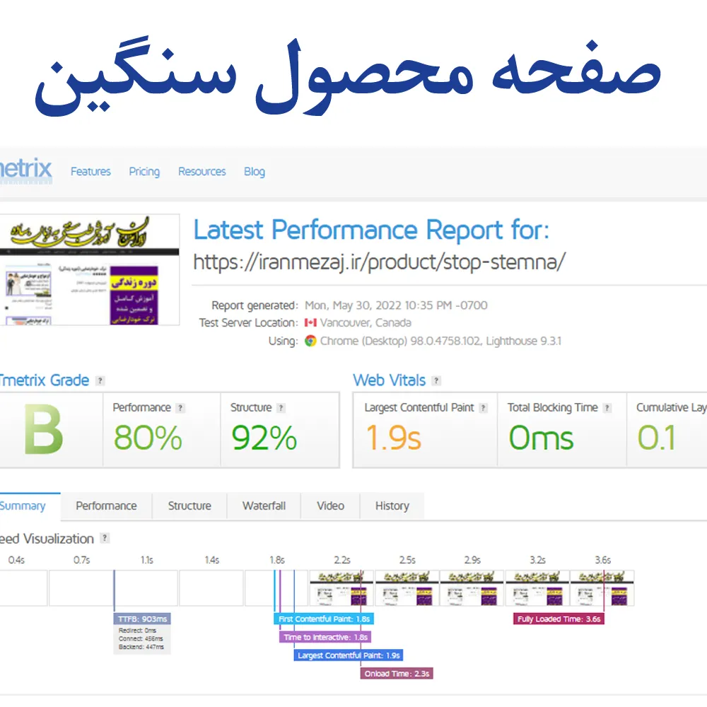Click help icon next to Largest Contentful Paint
The image size is (707, 707).
[483, 408]
